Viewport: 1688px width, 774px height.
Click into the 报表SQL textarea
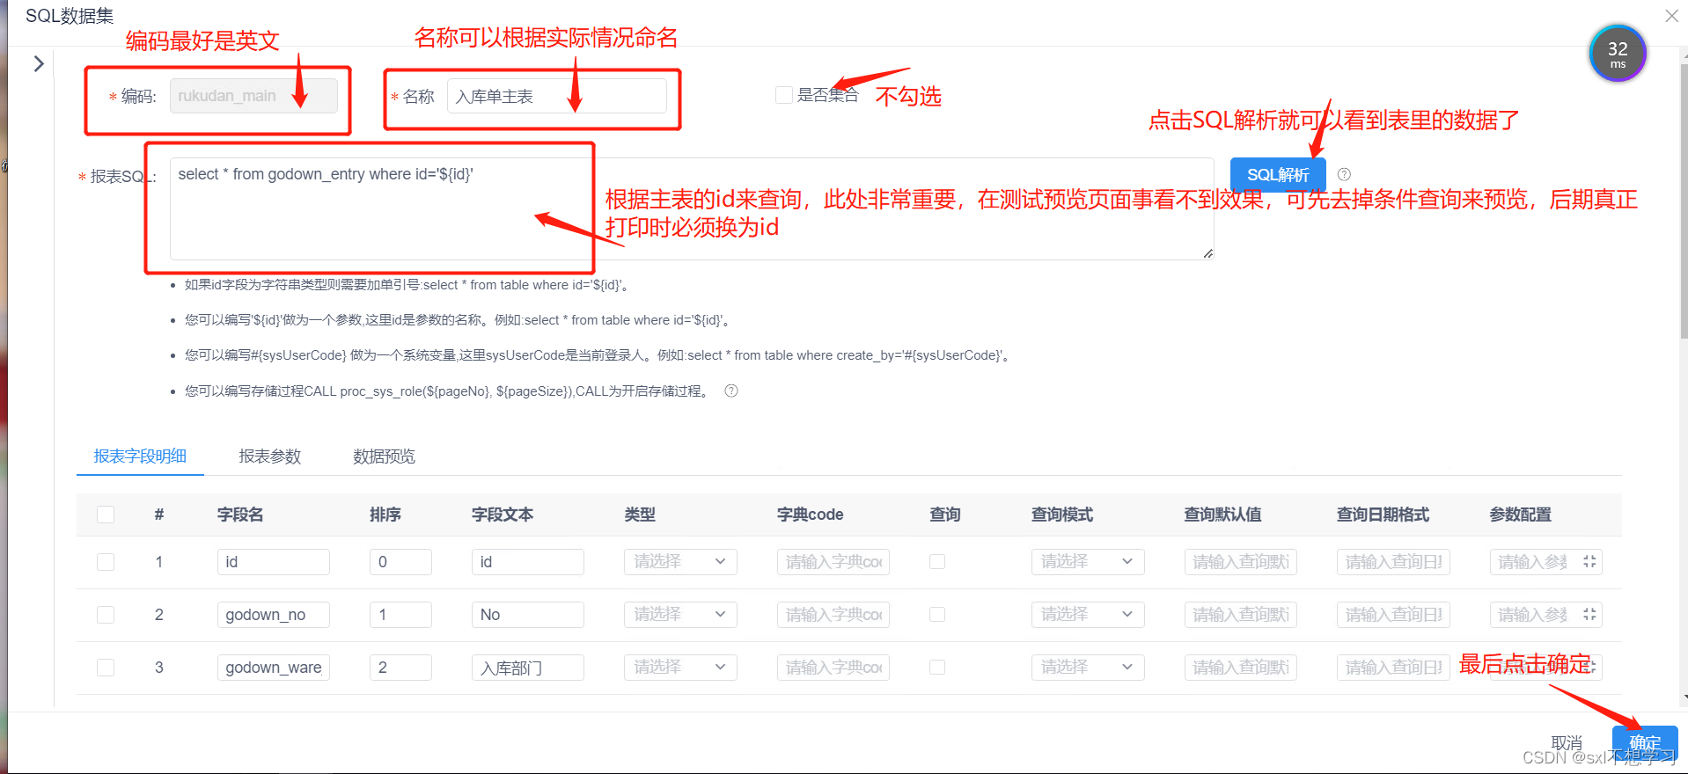click(x=692, y=209)
